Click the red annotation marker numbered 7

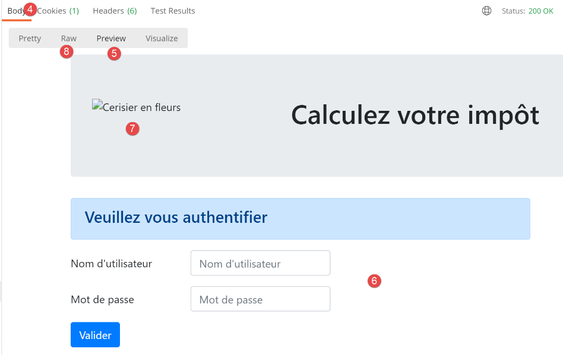pyautogui.click(x=132, y=128)
